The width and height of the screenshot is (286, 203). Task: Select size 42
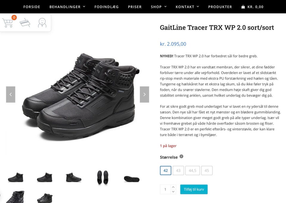coord(166,171)
